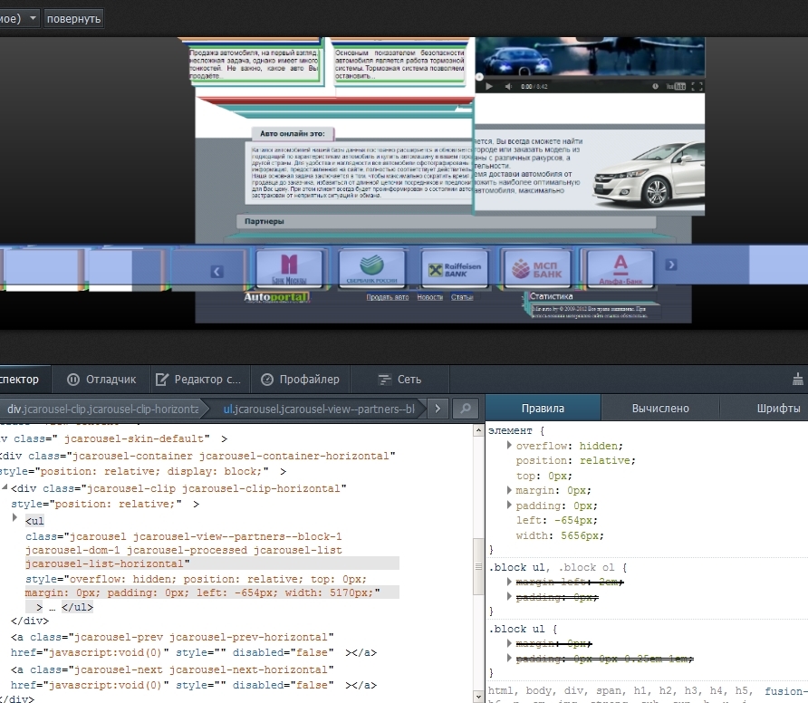This screenshot has width=808, height=703.
Task: Play the embedded car video
Action: [x=489, y=87]
